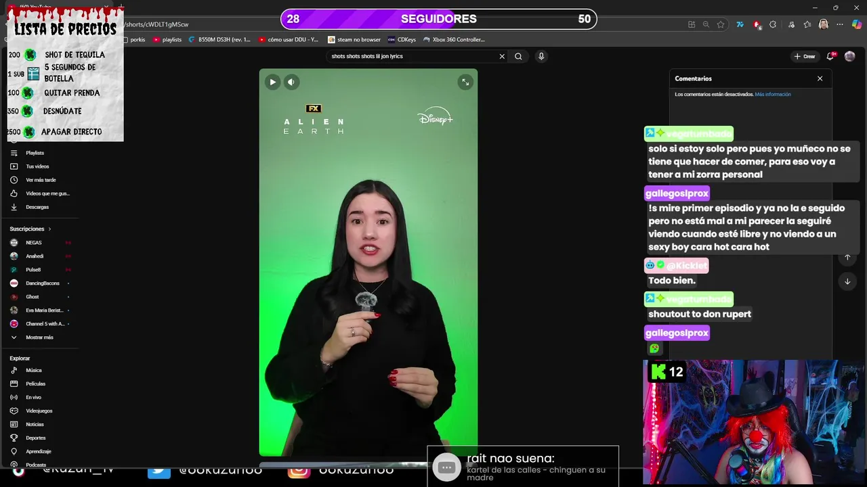Open the playlists bookmark
Viewport: 867px width, 487px height.
(167, 40)
